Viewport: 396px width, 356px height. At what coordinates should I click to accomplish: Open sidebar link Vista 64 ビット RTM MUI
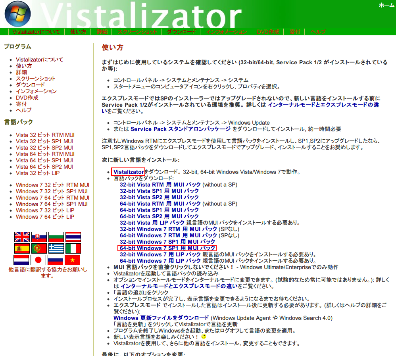point(45,154)
